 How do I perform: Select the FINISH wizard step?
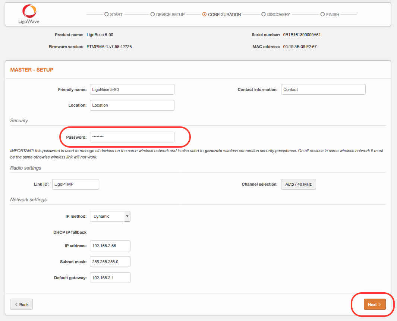tap(322, 14)
